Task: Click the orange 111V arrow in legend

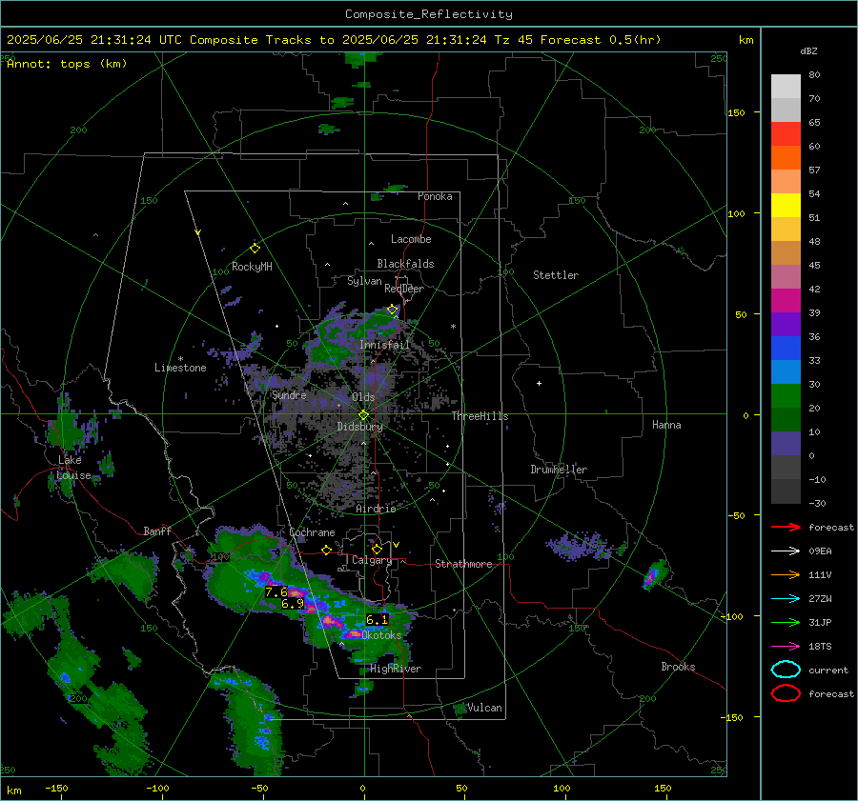Action: tap(786, 574)
